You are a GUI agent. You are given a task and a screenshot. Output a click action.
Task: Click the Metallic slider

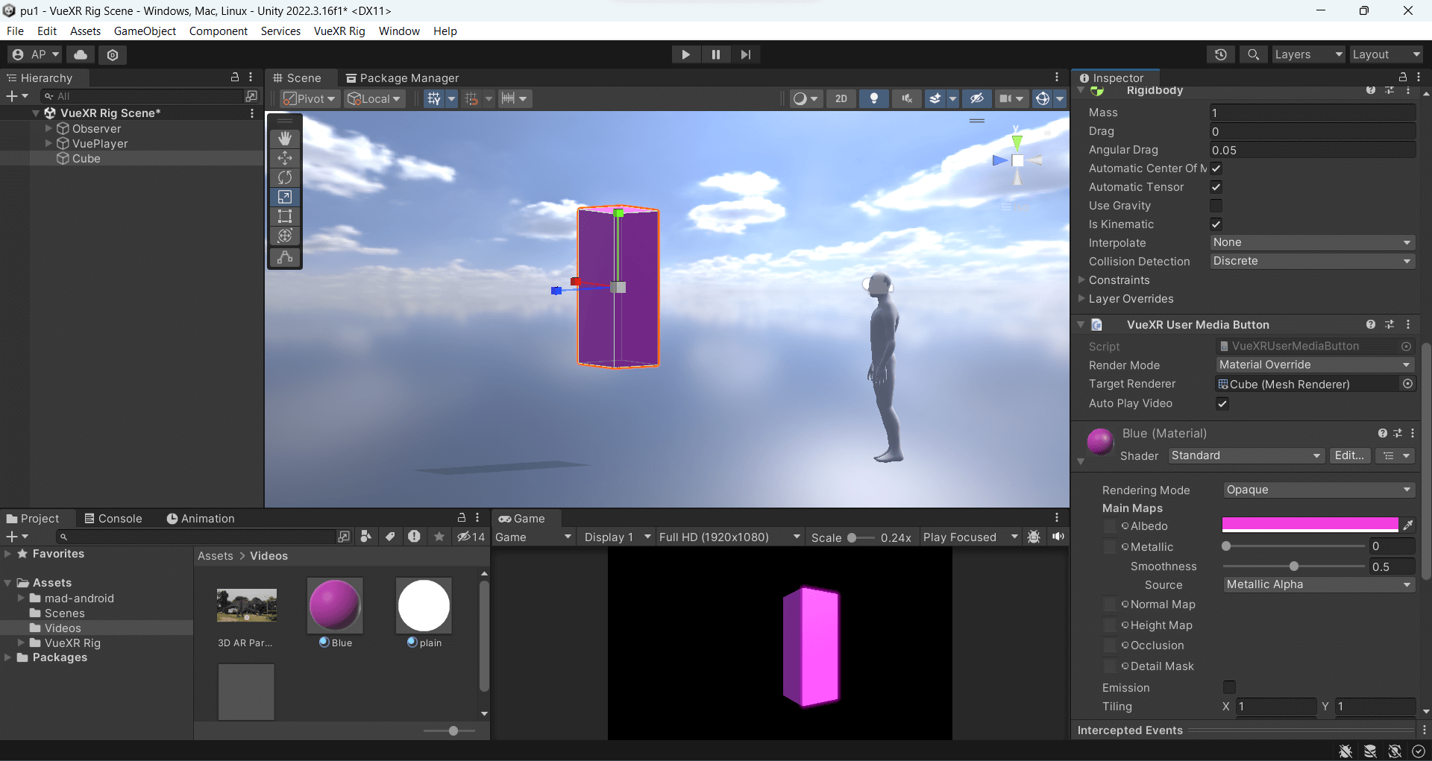[x=1294, y=546]
